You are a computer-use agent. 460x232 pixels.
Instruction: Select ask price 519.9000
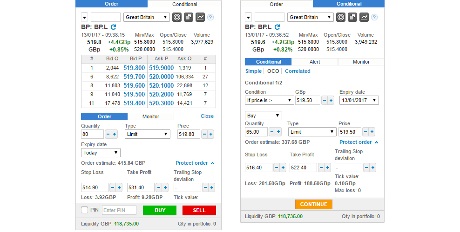click(x=162, y=68)
